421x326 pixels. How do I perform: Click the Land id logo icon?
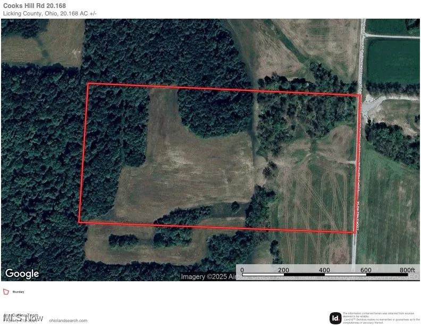335,318
